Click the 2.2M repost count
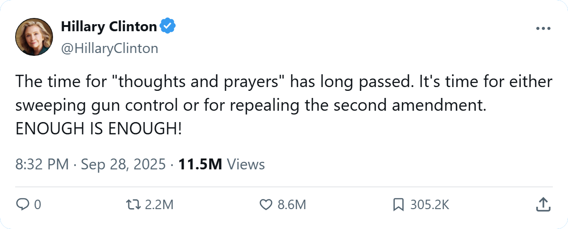Screen dimensions: 568x229 [x=159, y=204]
